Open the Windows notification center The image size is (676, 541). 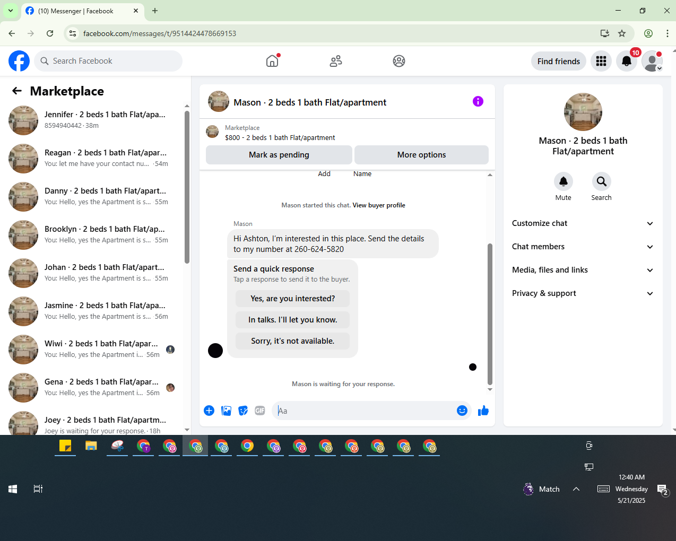point(663,490)
